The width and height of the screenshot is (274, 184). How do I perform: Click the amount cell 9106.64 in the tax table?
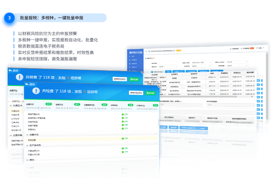coord(212,82)
